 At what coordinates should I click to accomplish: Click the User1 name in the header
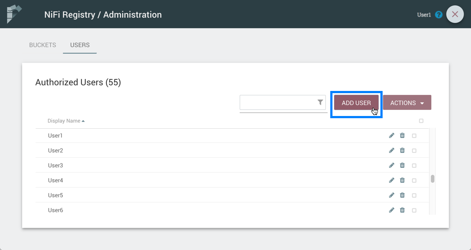pos(424,15)
